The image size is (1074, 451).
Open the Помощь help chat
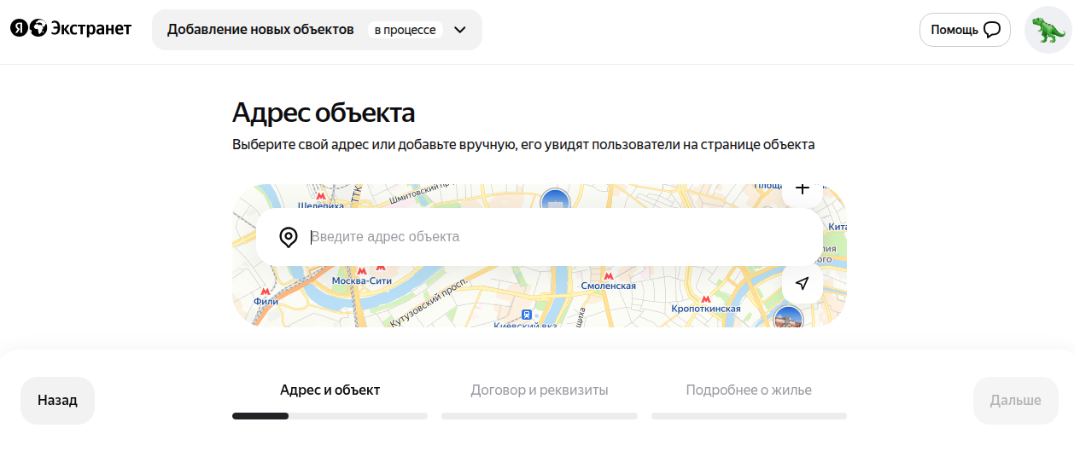click(x=965, y=30)
